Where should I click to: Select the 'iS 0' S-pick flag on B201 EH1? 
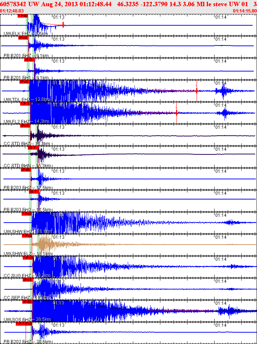(29, 60)
